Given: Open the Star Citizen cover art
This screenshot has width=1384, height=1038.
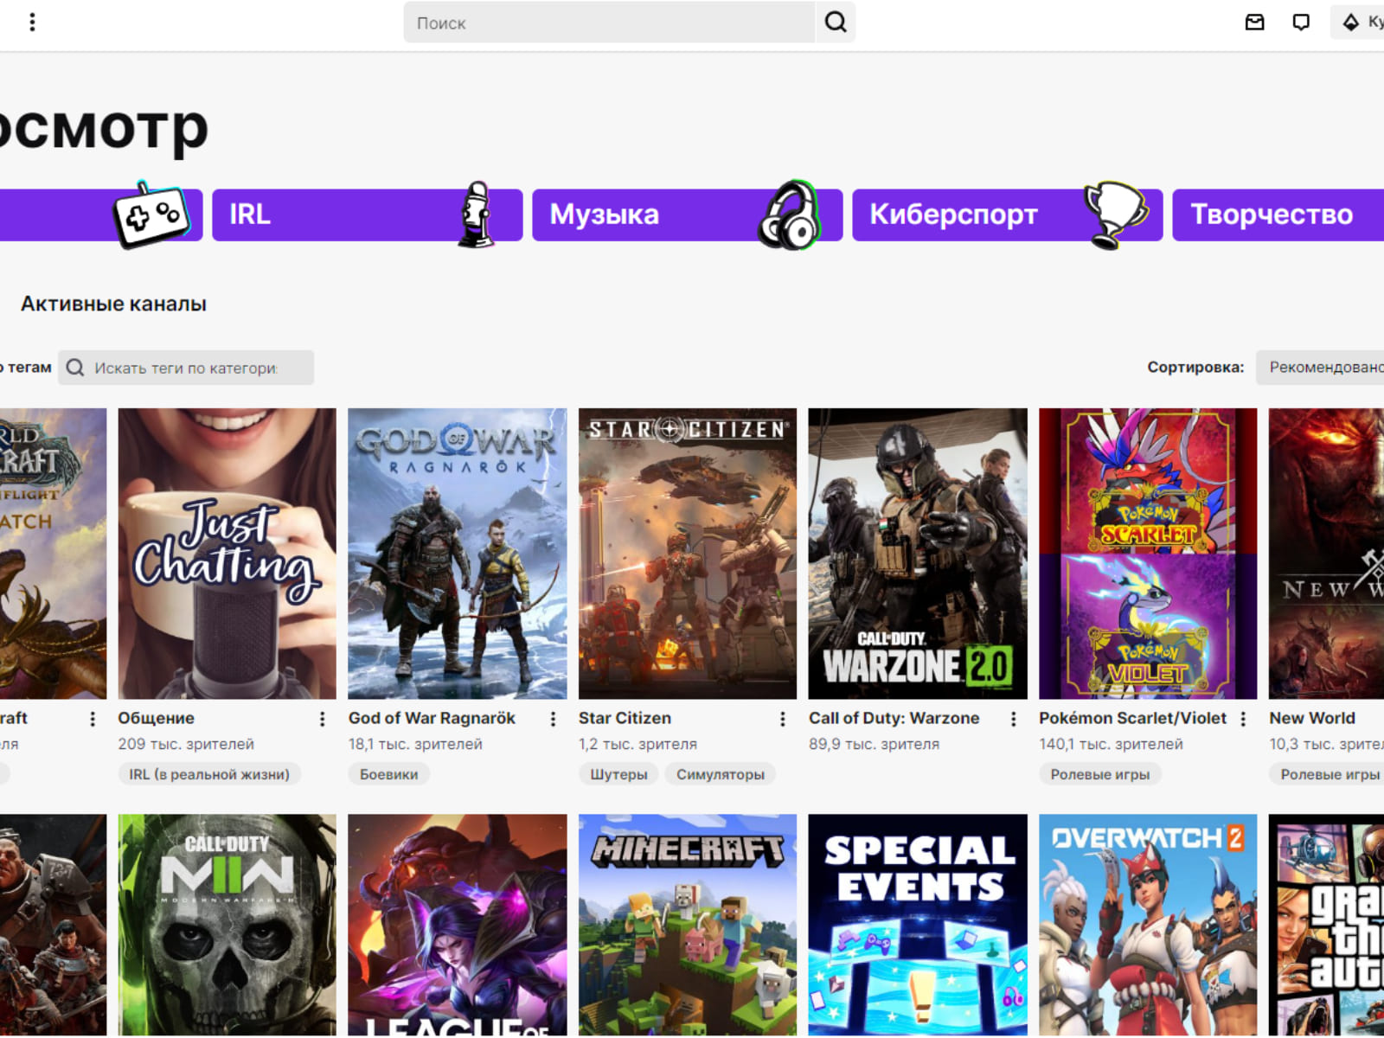Looking at the screenshot, I should tap(688, 554).
